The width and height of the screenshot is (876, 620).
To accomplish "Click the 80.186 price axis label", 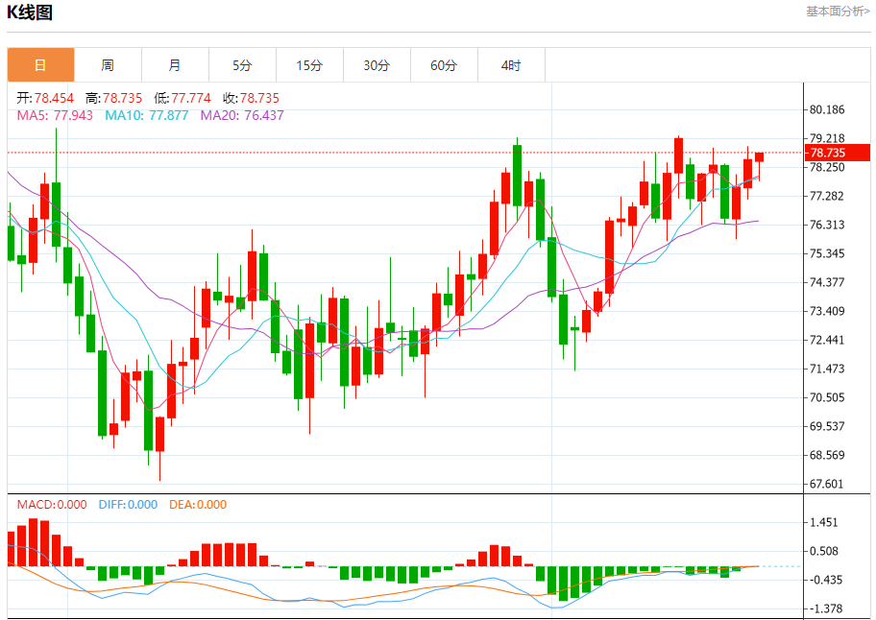I will [827, 109].
